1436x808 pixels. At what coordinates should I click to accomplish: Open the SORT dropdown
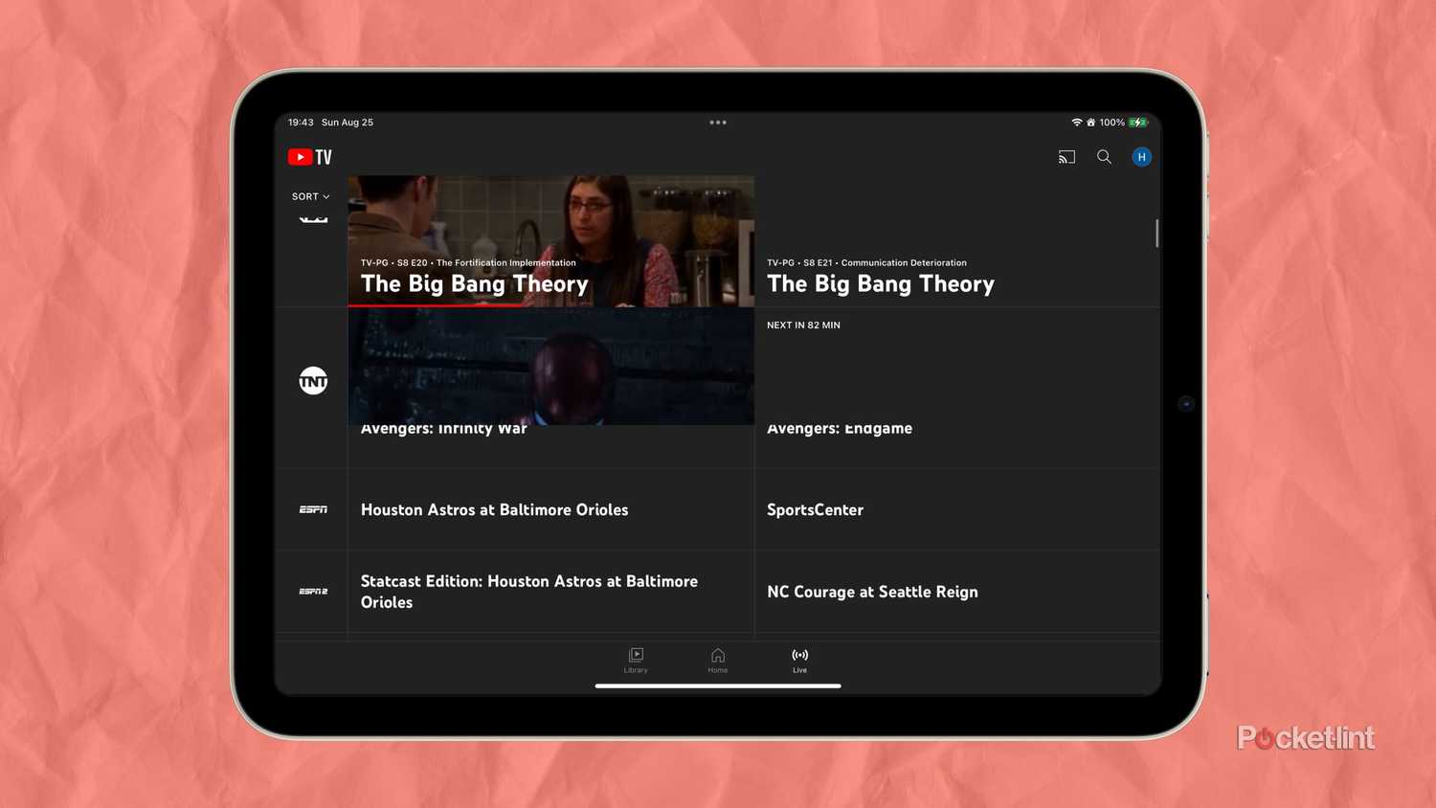tap(310, 196)
